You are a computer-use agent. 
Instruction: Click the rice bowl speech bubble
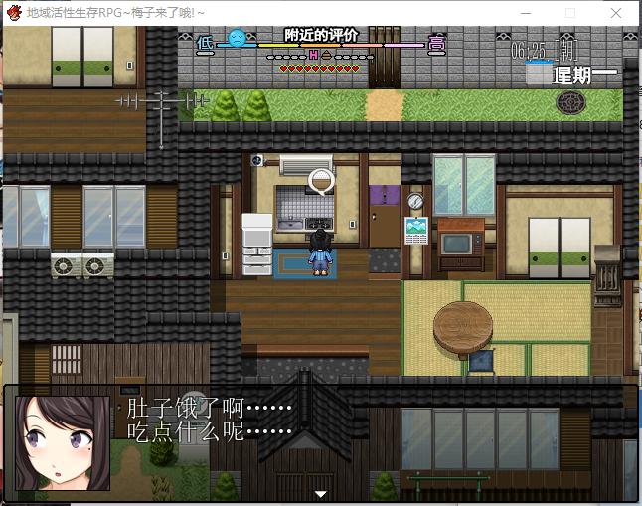(x=321, y=182)
